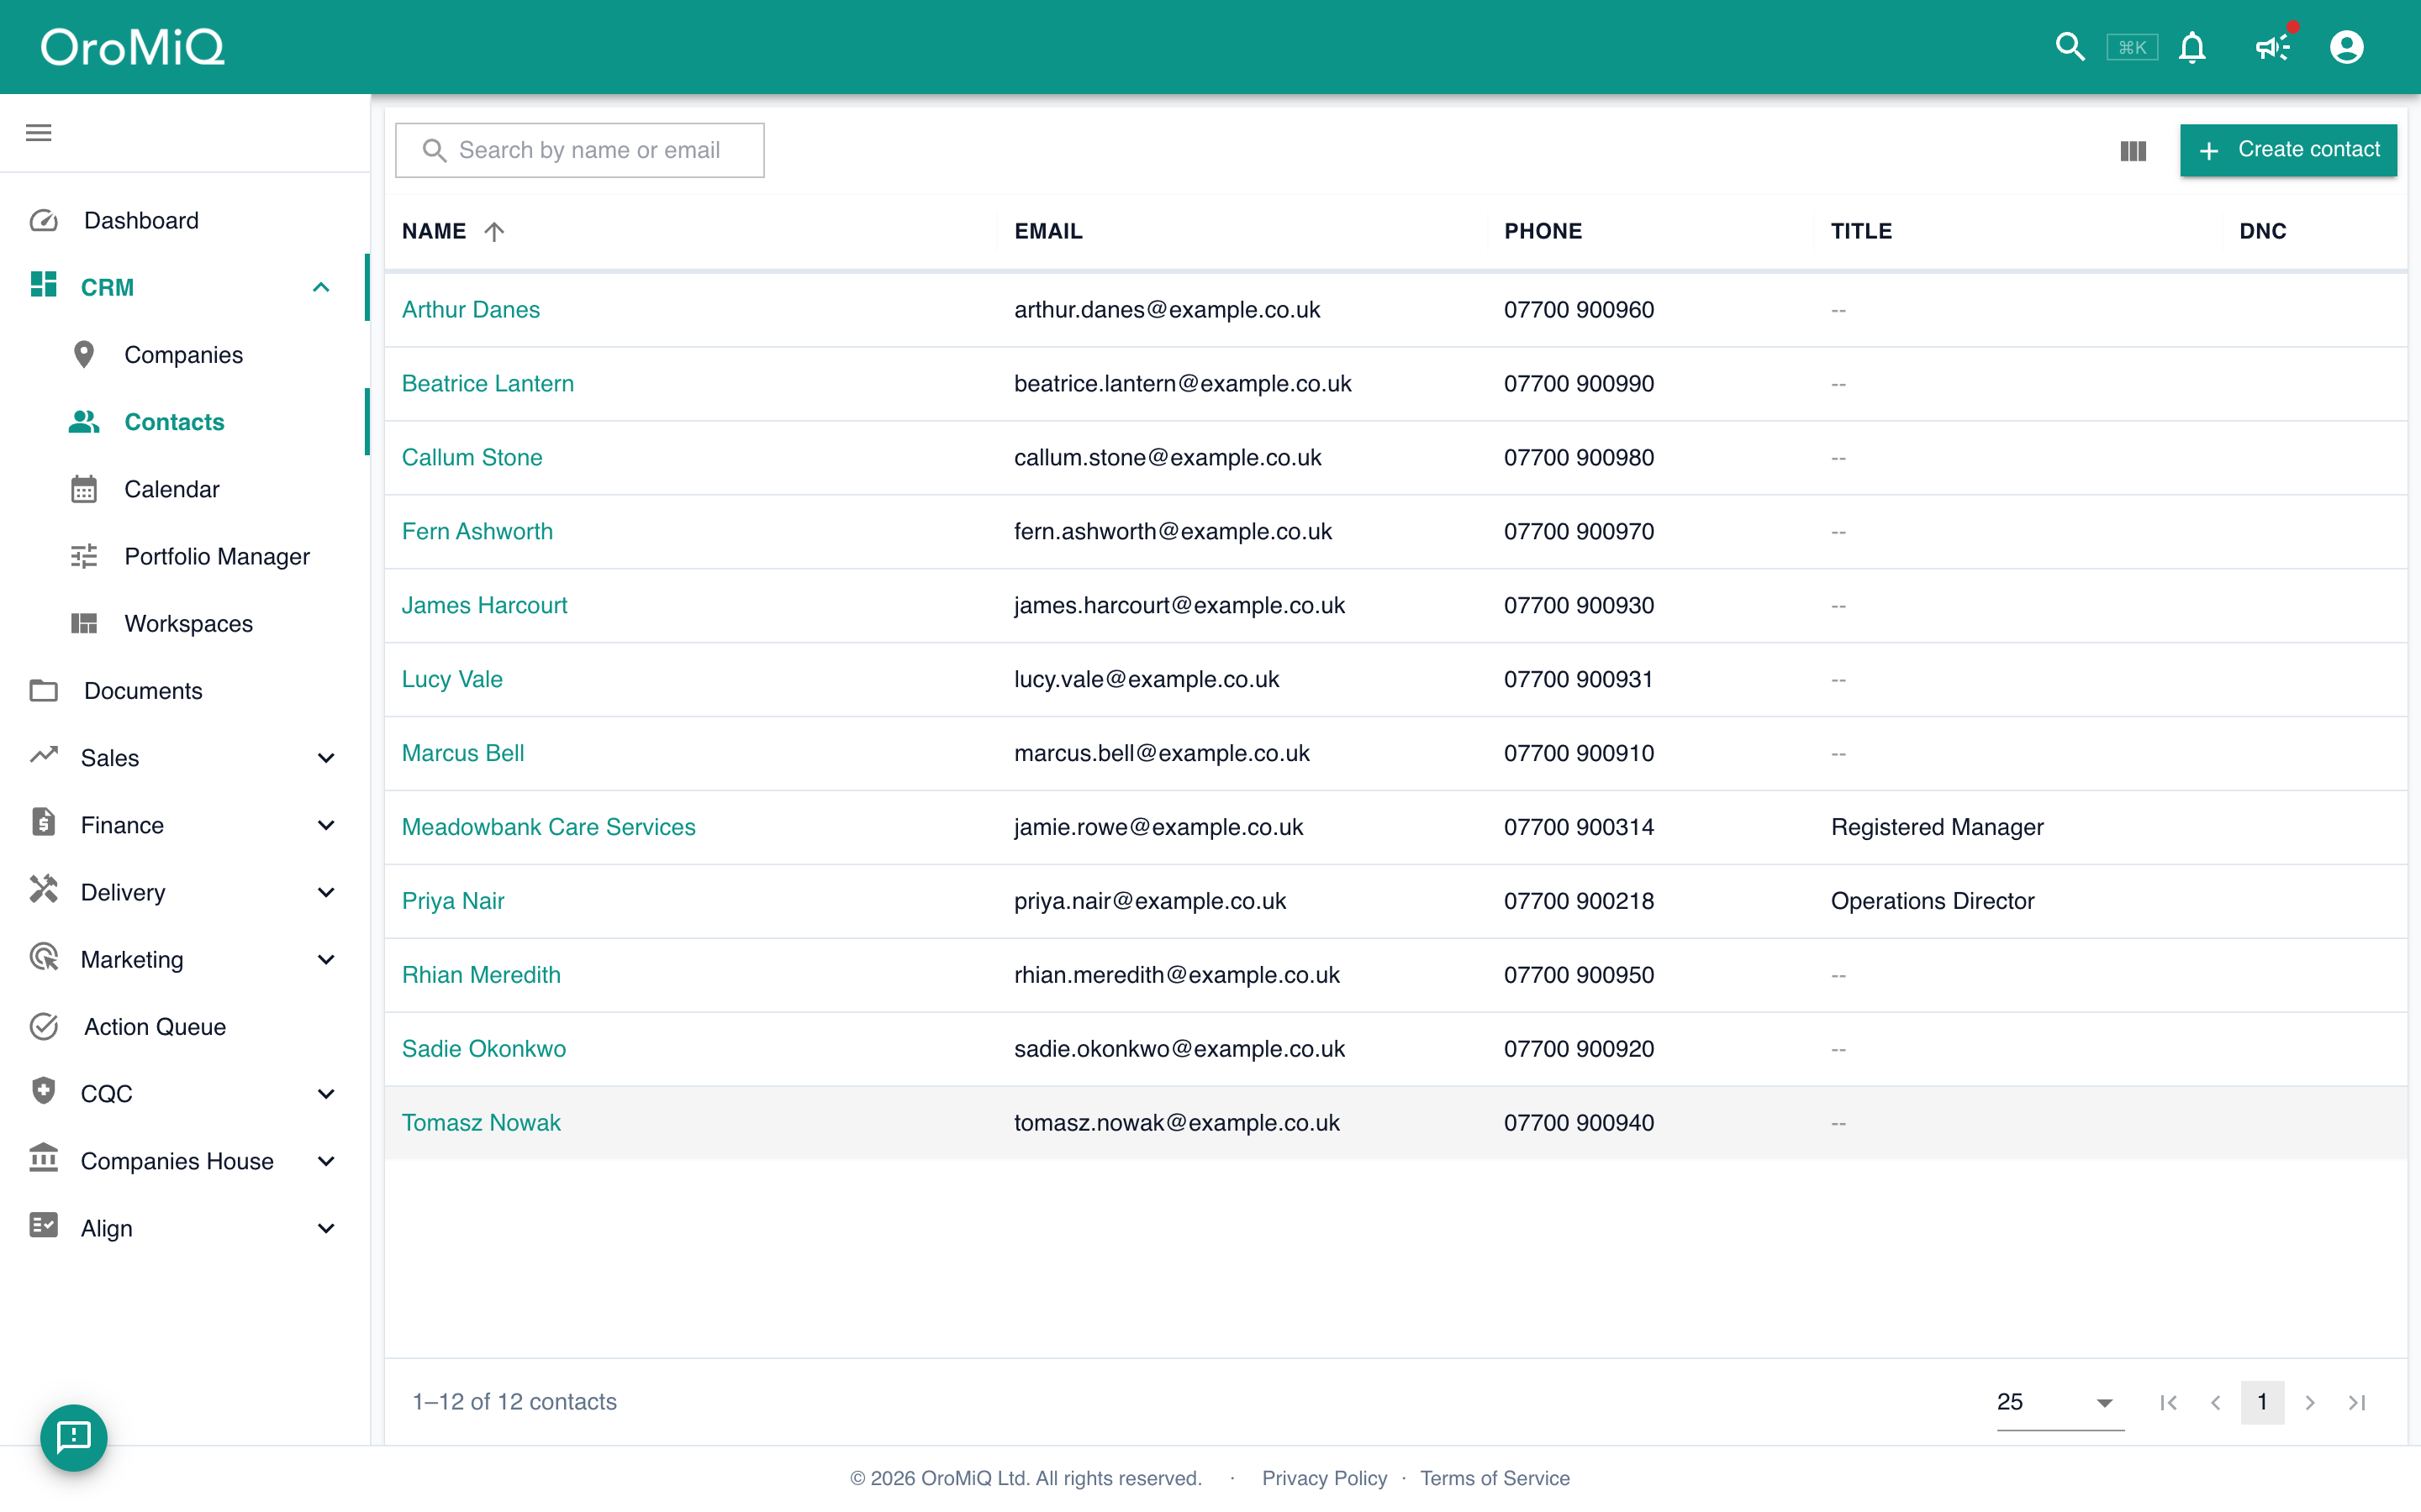The width and height of the screenshot is (2421, 1512).
Task: Click the Portfolio Manager sliders icon
Action: [84, 556]
